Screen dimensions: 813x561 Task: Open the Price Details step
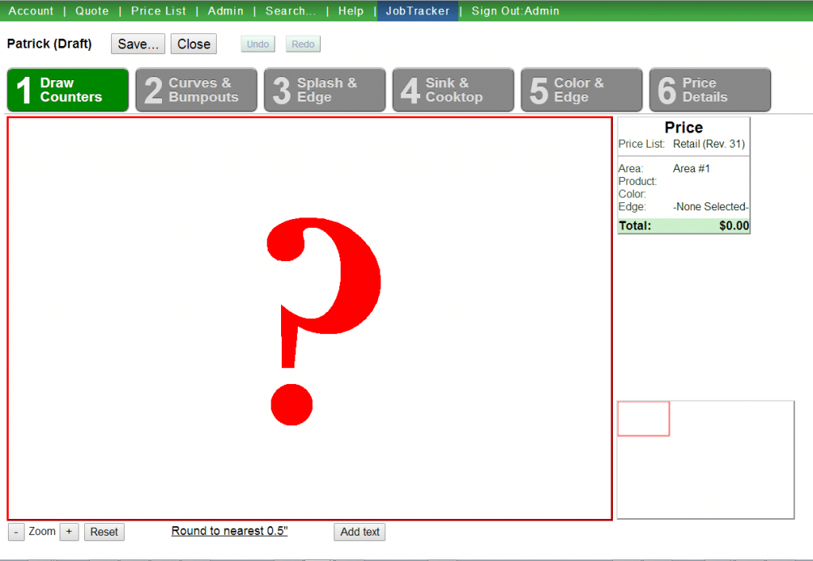tap(710, 90)
